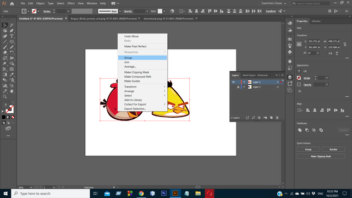Click the target circle of Layer 1
Viewport: 352px width, 198px height.
click(x=278, y=87)
